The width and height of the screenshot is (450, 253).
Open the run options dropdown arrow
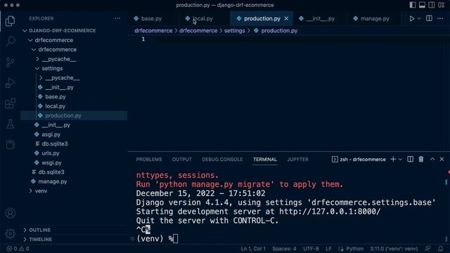419,18
